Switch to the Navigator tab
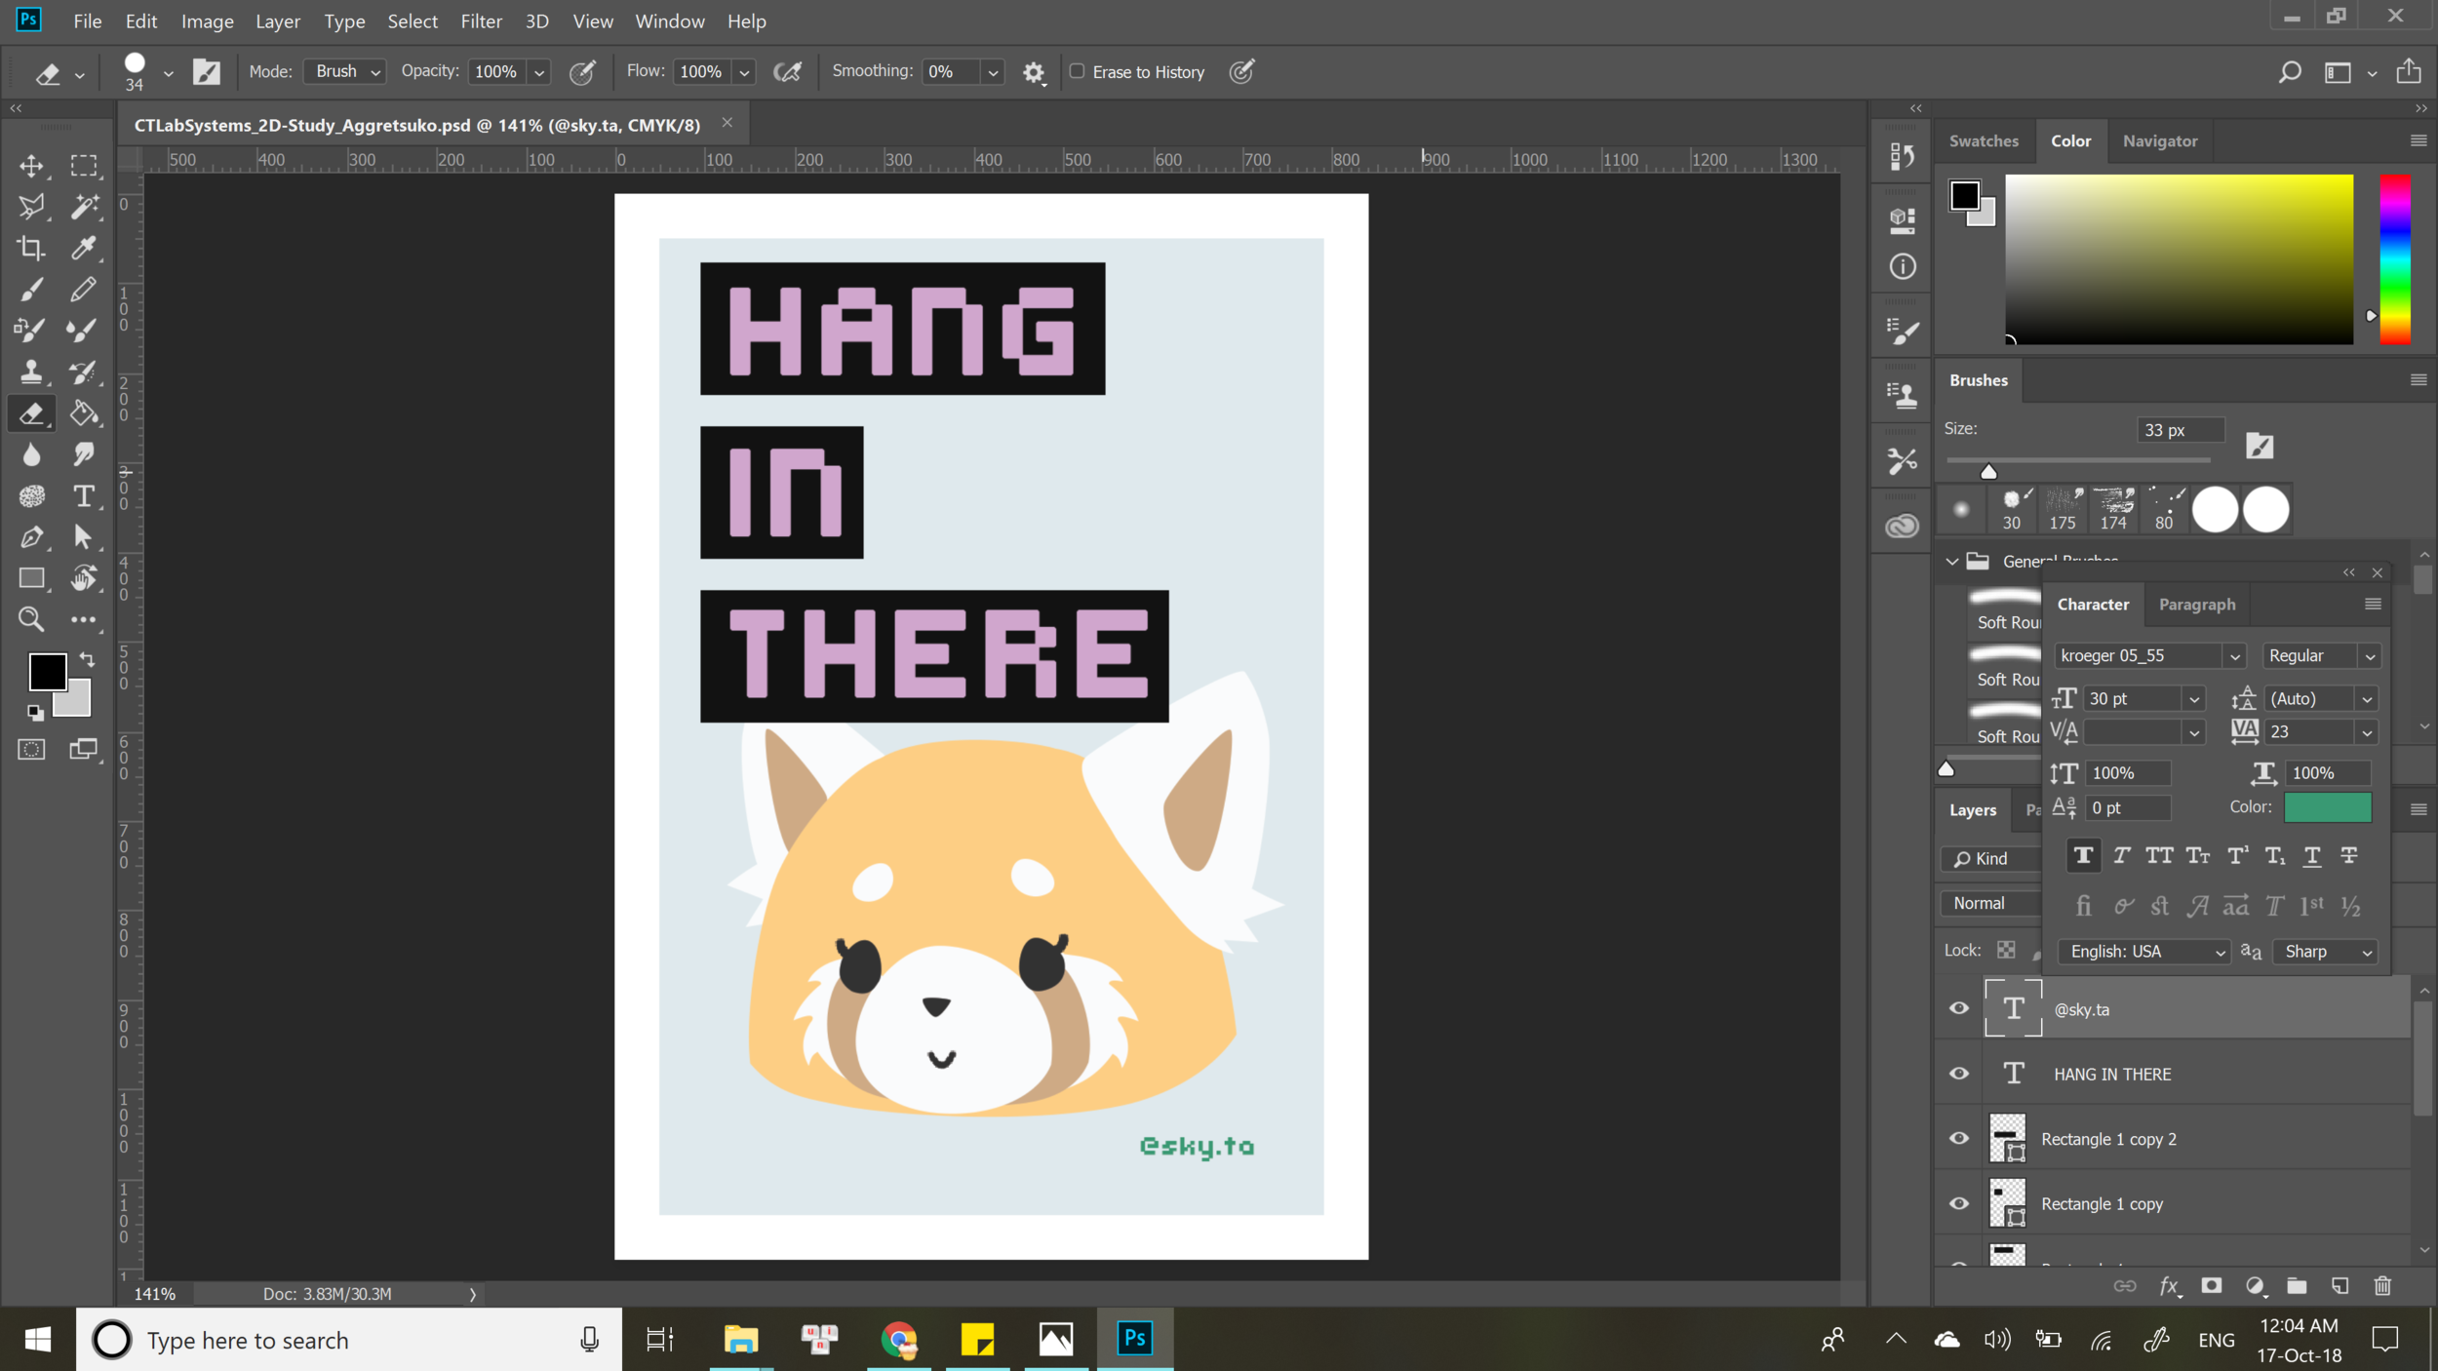This screenshot has height=1371, width=2438. click(x=2160, y=140)
